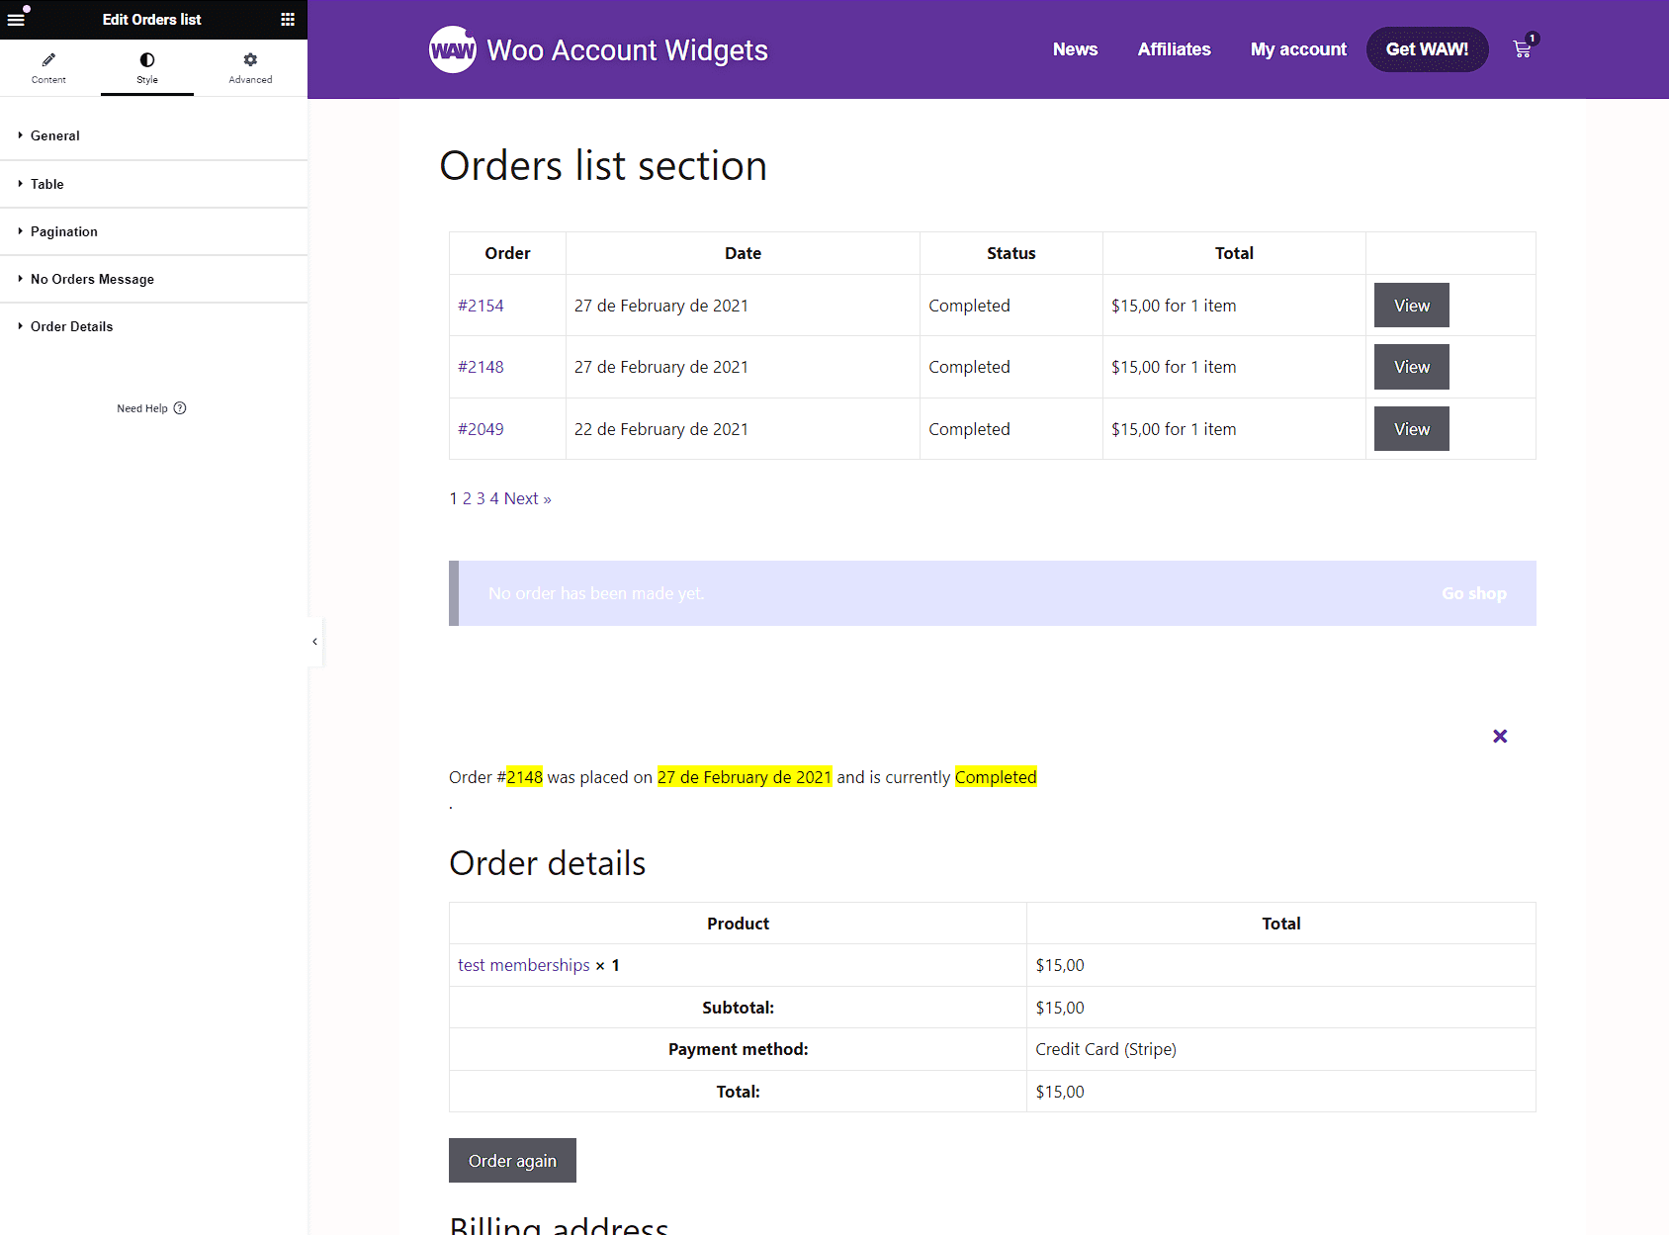Switch to the Content tab
1669x1235 pixels.
tap(48, 68)
